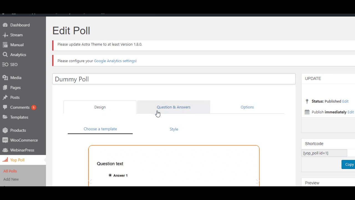Image resolution: width=355 pixels, height=200 pixels.
Task: Click the Yop Poll bar chart icon
Action: [5, 160]
